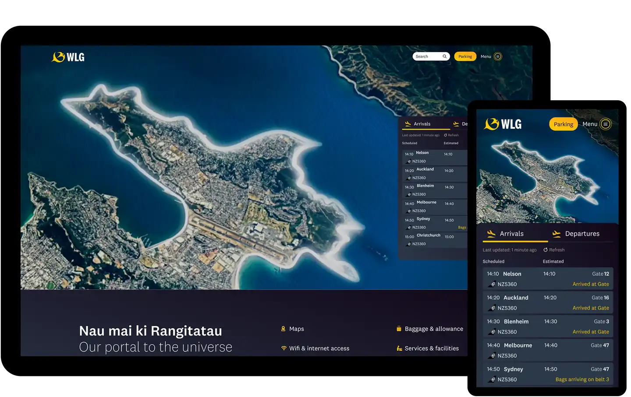Click the desktop Parking button
The height and width of the screenshot is (397, 631).
(465, 56)
